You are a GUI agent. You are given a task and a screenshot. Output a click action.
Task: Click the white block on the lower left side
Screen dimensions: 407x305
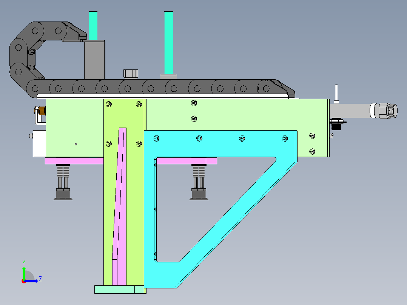click(39, 143)
